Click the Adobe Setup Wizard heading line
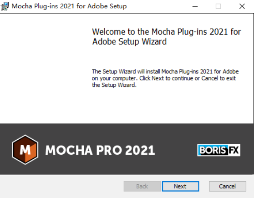 [129, 41]
